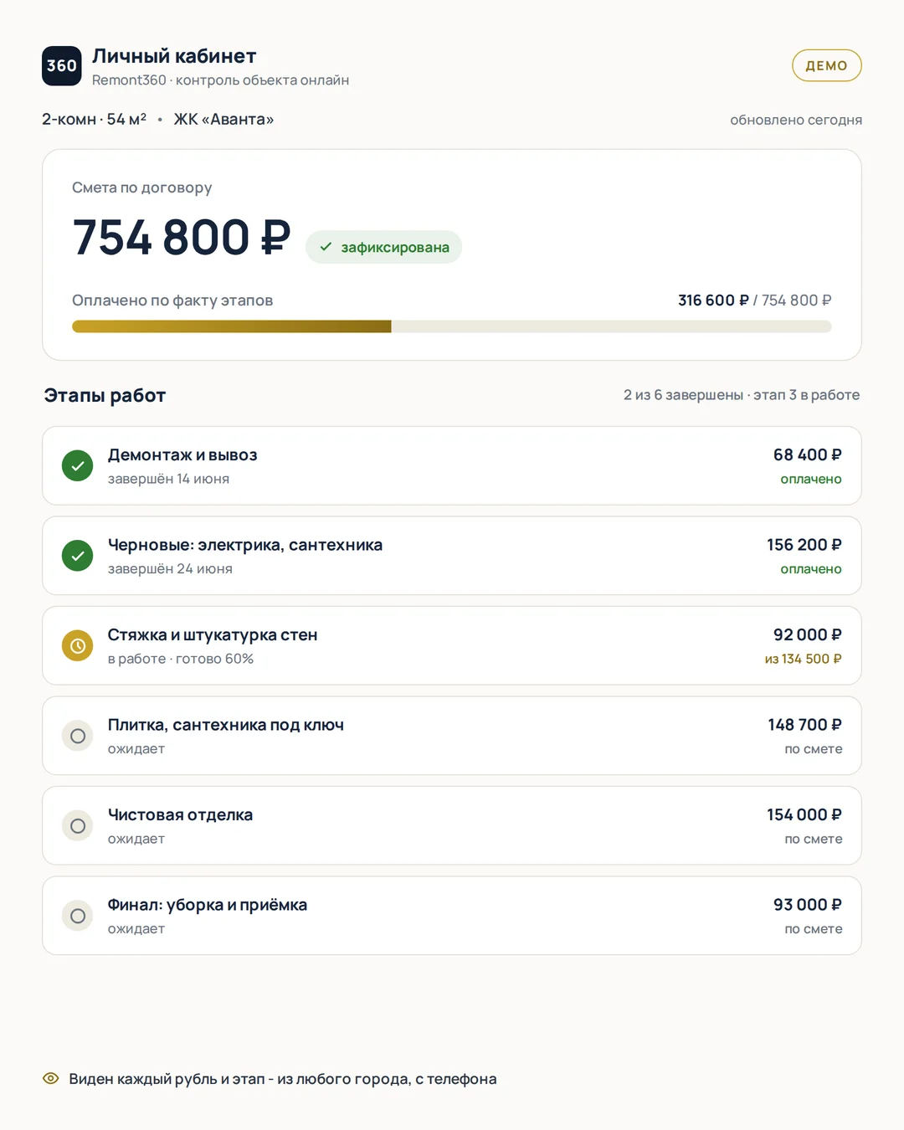Click the 2-комн · 54 м² text
Screen dimensions: 904x1130
pos(95,119)
